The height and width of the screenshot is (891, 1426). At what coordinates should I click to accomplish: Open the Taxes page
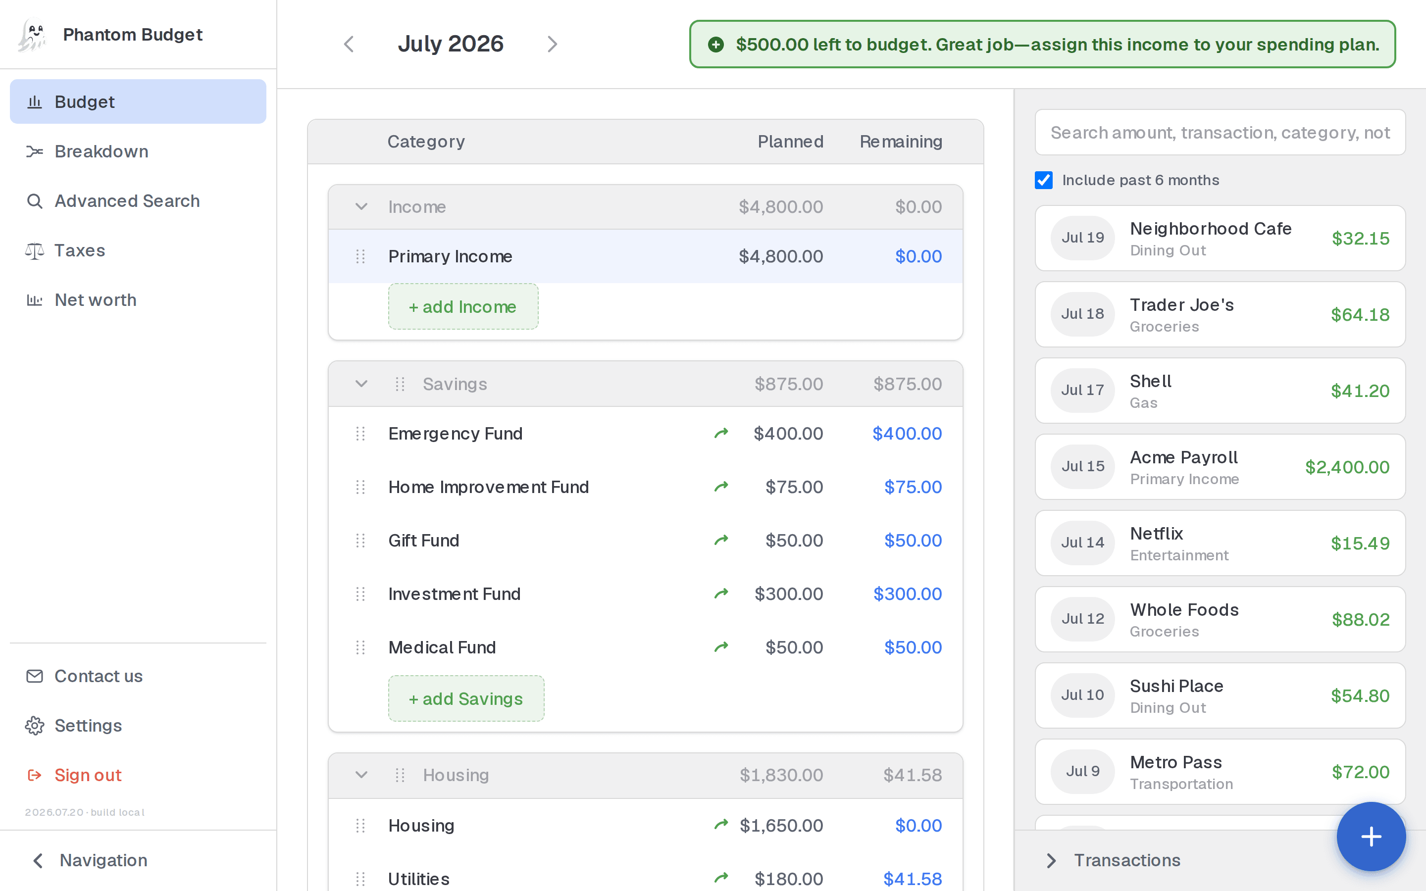[138, 250]
